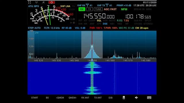Change the PRMP: +10 dB preamp setting
Viewport: 184px width, 103px height.
124,5
